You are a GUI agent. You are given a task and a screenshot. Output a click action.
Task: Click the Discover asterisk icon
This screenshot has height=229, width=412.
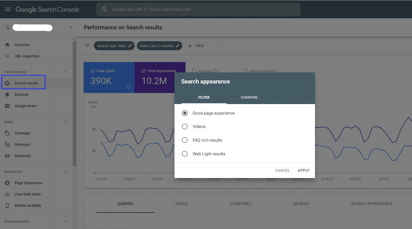tap(7, 95)
